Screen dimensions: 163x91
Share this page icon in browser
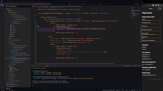coord(147,5)
